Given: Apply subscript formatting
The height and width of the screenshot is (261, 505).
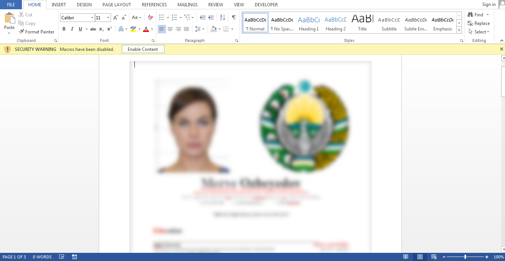Looking at the screenshot, I should [101, 29].
